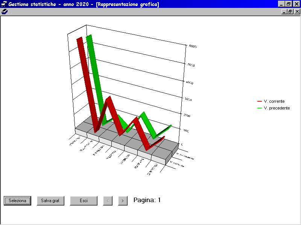Select the 'V. precedente' legend label
This screenshot has width=301, height=225.
point(277,108)
